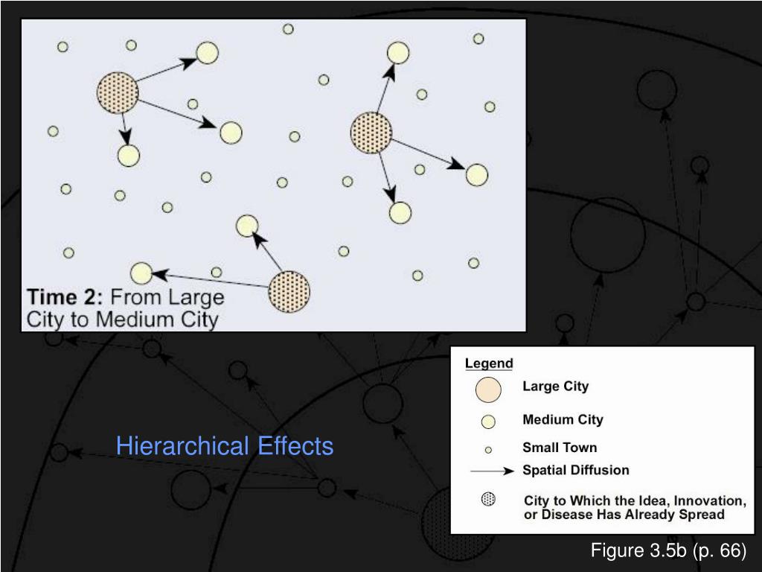Click the Medium City circle symbol in legend
Viewport: 762px width, 572px height.
[488, 422]
